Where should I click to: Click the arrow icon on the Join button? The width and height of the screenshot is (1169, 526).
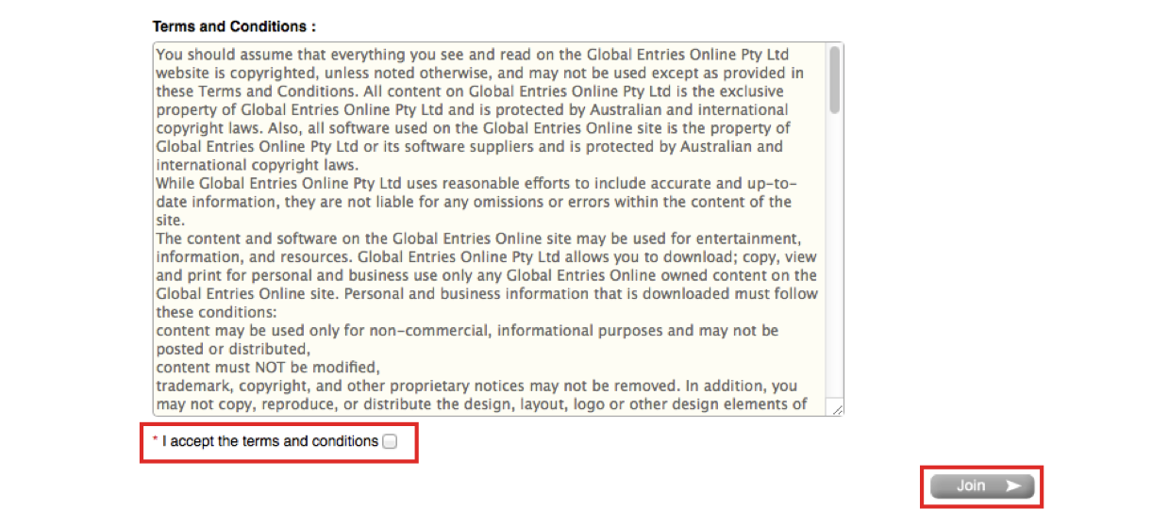(1013, 486)
